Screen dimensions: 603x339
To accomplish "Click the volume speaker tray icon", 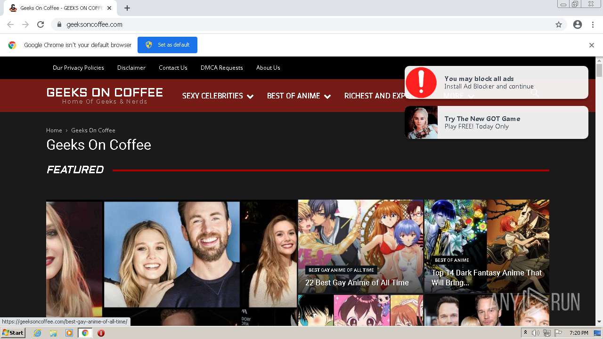I will pyautogui.click(x=536, y=333).
